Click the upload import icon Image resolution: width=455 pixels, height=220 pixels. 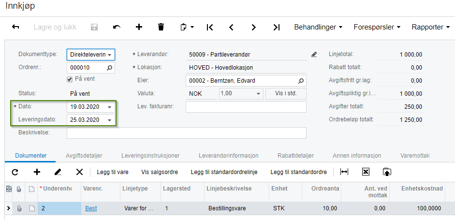tap(387, 172)
